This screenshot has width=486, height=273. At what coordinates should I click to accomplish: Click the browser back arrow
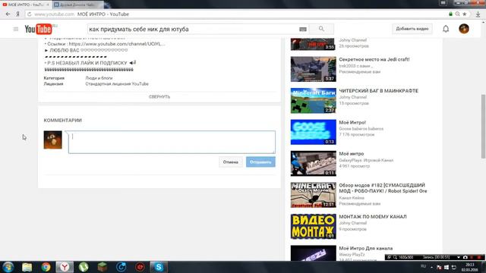[8, 14]
